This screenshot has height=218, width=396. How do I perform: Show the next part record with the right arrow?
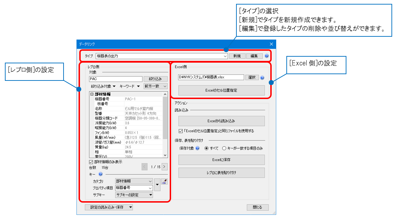coord(164,167)
